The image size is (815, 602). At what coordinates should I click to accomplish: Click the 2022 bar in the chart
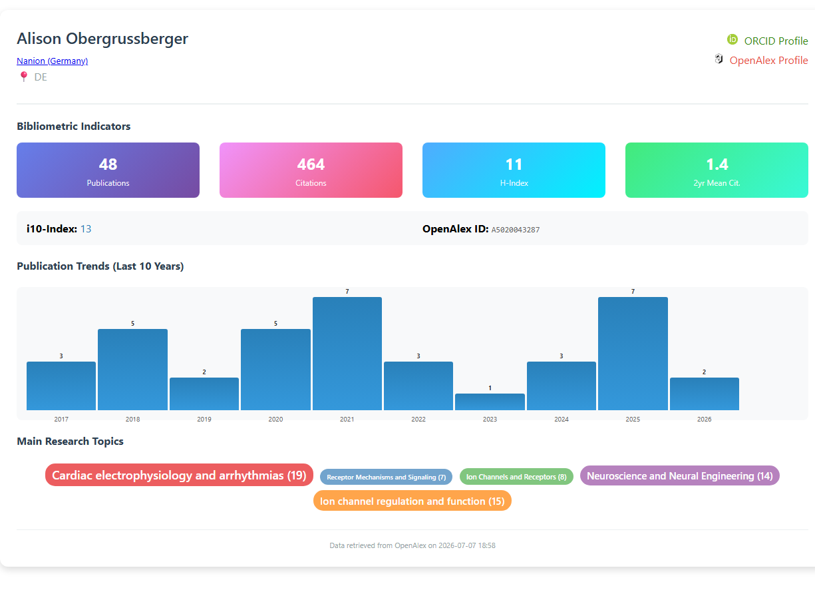point(418,386)
